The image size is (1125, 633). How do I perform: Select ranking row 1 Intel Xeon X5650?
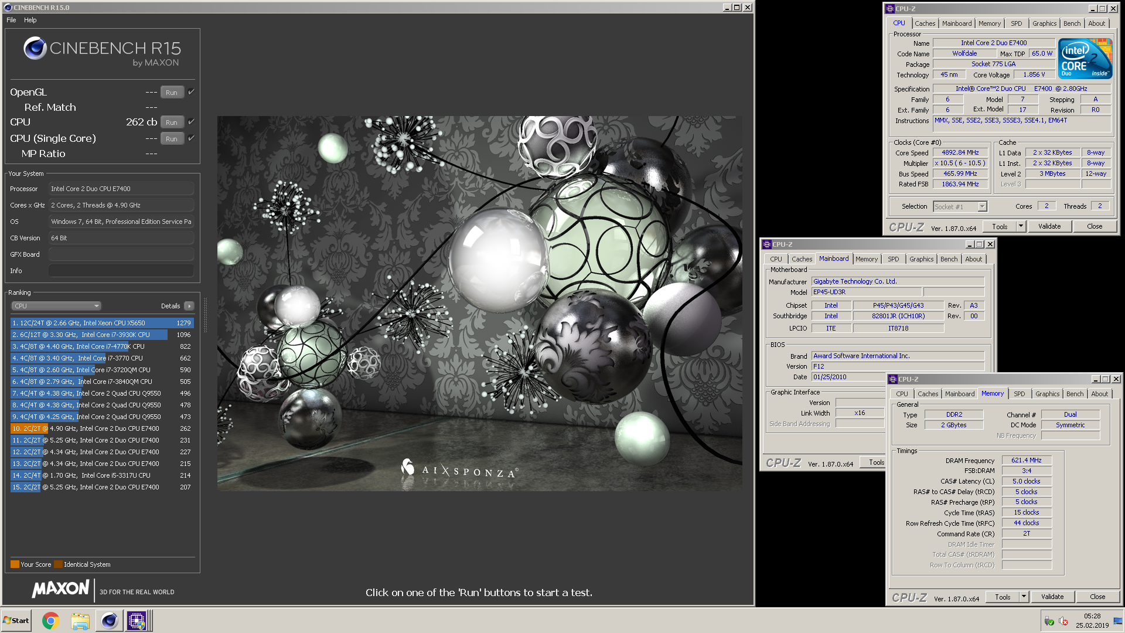pyautogui.click(x=102, y=323)
